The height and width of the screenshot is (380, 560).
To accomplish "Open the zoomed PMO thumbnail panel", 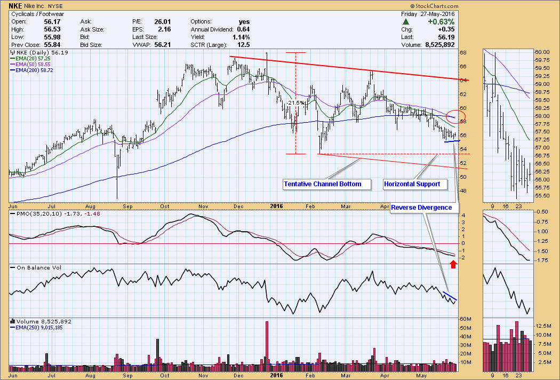I will coord(508,237).
